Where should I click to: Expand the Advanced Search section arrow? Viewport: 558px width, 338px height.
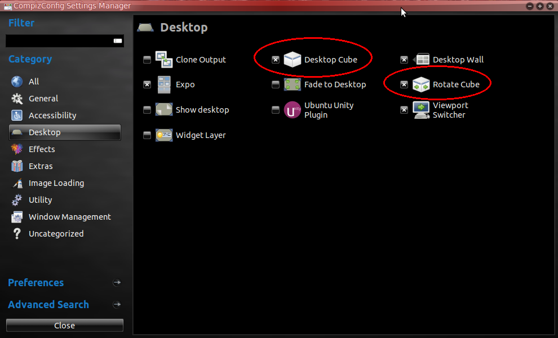[117, 305]
